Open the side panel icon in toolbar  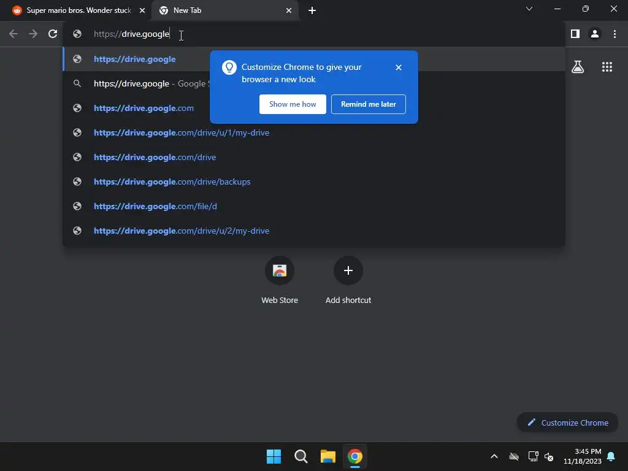click(x=575, y=34)
